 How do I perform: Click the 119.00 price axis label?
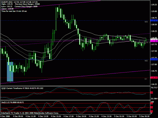click(x=154, y=11)
